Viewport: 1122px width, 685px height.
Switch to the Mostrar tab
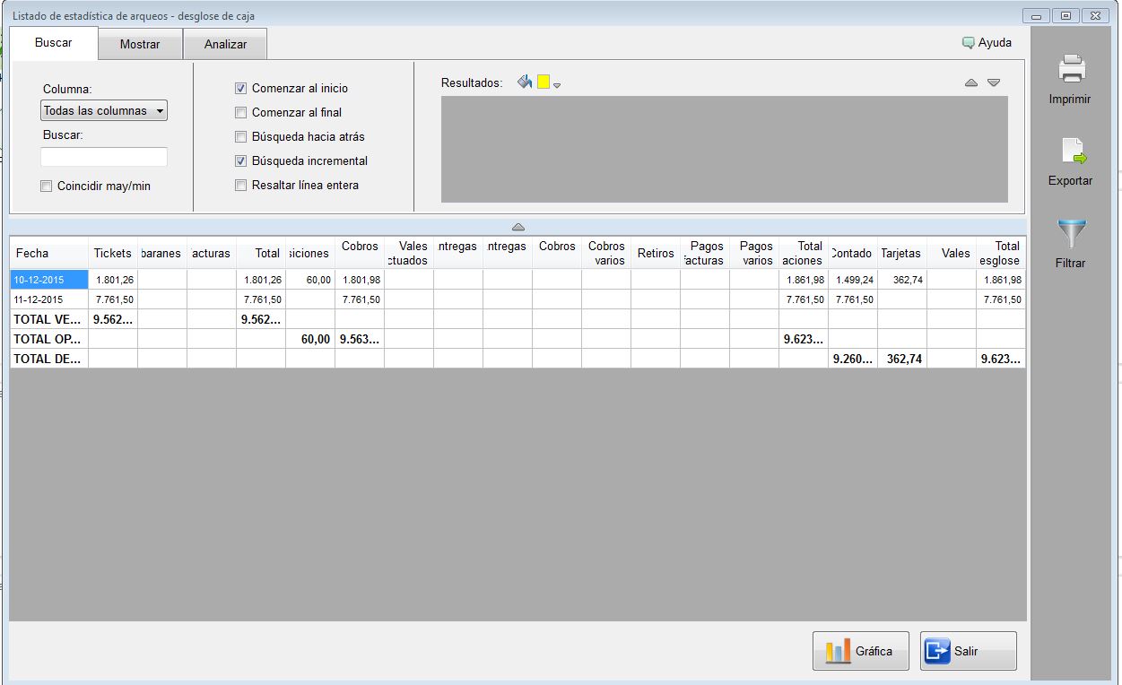[140, 44]
